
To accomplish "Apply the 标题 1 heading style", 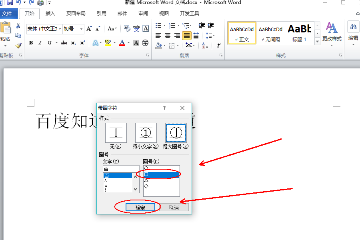I will [x=299, y=33].
